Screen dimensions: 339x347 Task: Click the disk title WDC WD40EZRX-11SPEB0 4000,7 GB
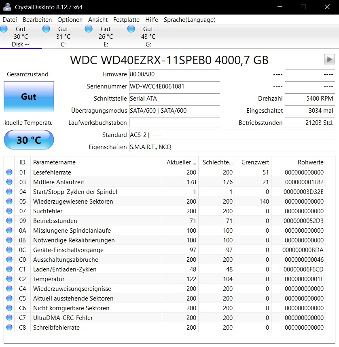pos(169,60)
